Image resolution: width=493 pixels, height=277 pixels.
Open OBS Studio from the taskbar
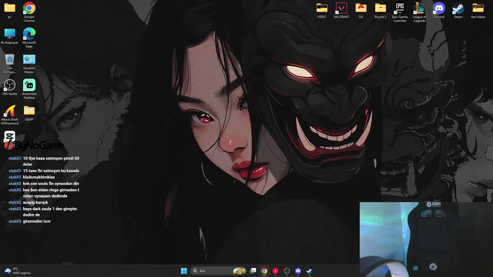287,271
